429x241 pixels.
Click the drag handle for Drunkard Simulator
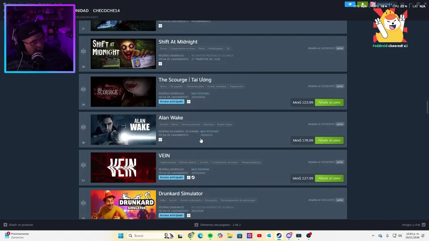click(x=83, y=203)
